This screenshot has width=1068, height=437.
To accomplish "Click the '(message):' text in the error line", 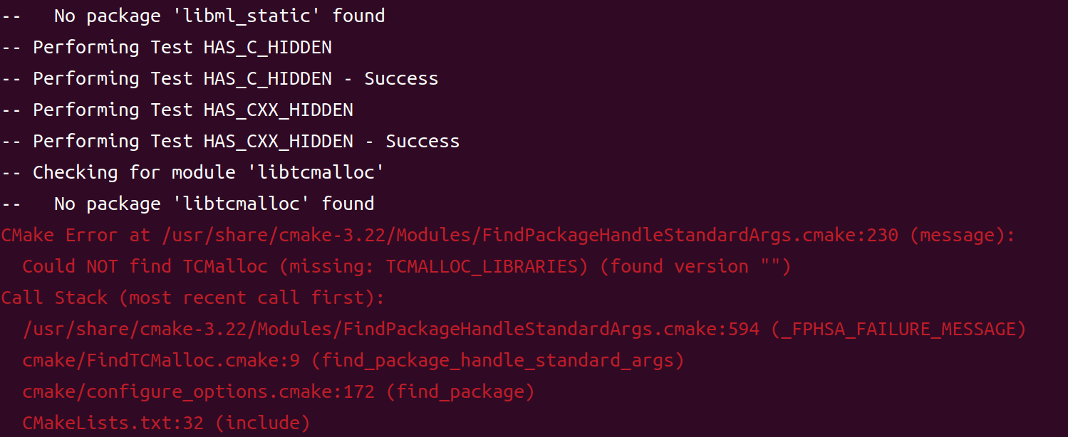I will (x=962, y=235).
